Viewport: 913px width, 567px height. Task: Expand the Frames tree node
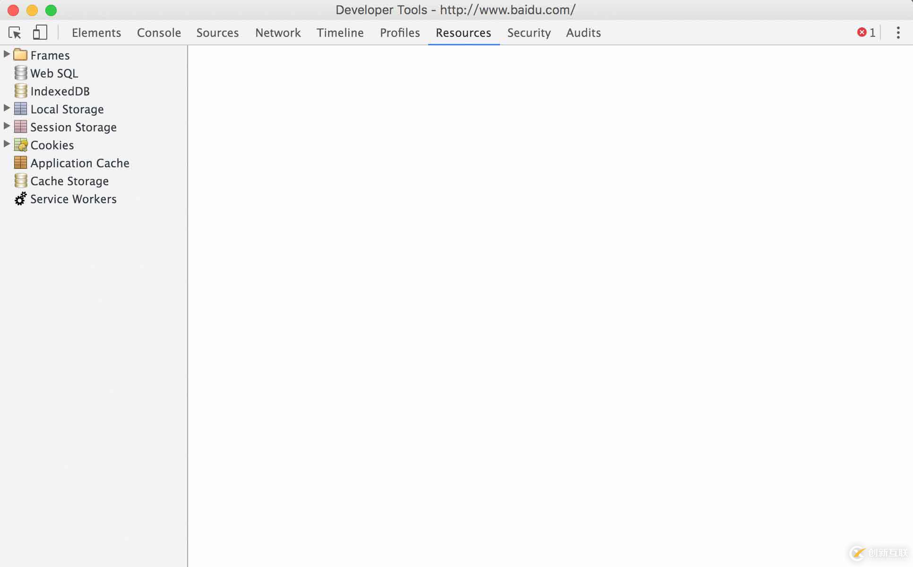[x=7, y=54]
